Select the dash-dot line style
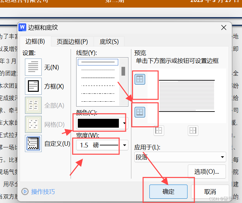 pos(98,93)
